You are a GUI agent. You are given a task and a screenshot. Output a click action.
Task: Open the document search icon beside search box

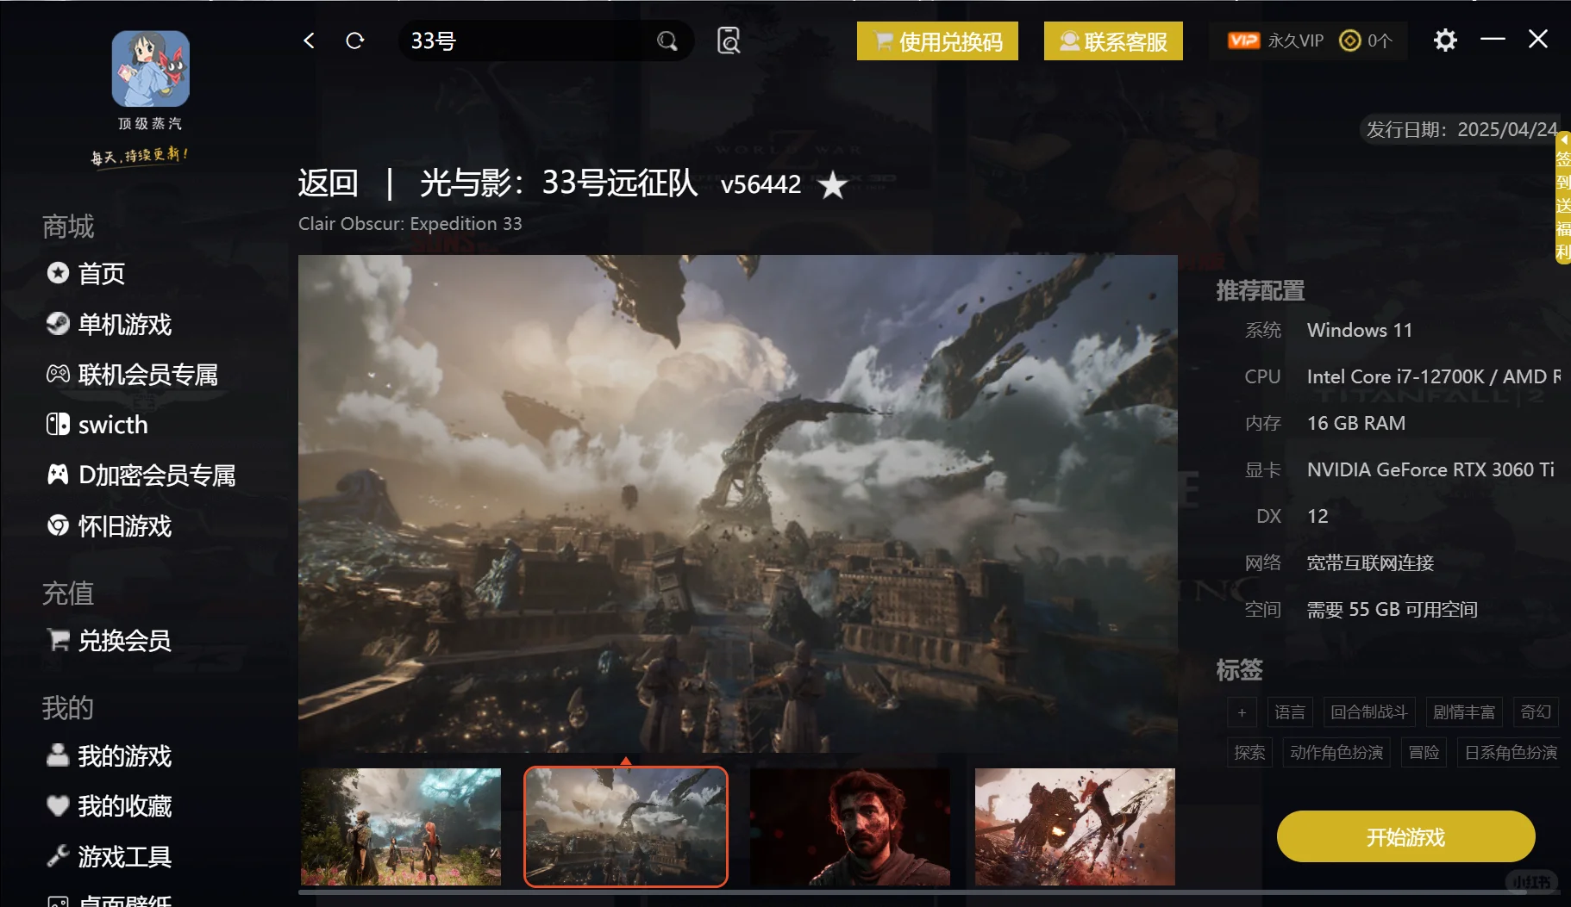click(729, 40)
